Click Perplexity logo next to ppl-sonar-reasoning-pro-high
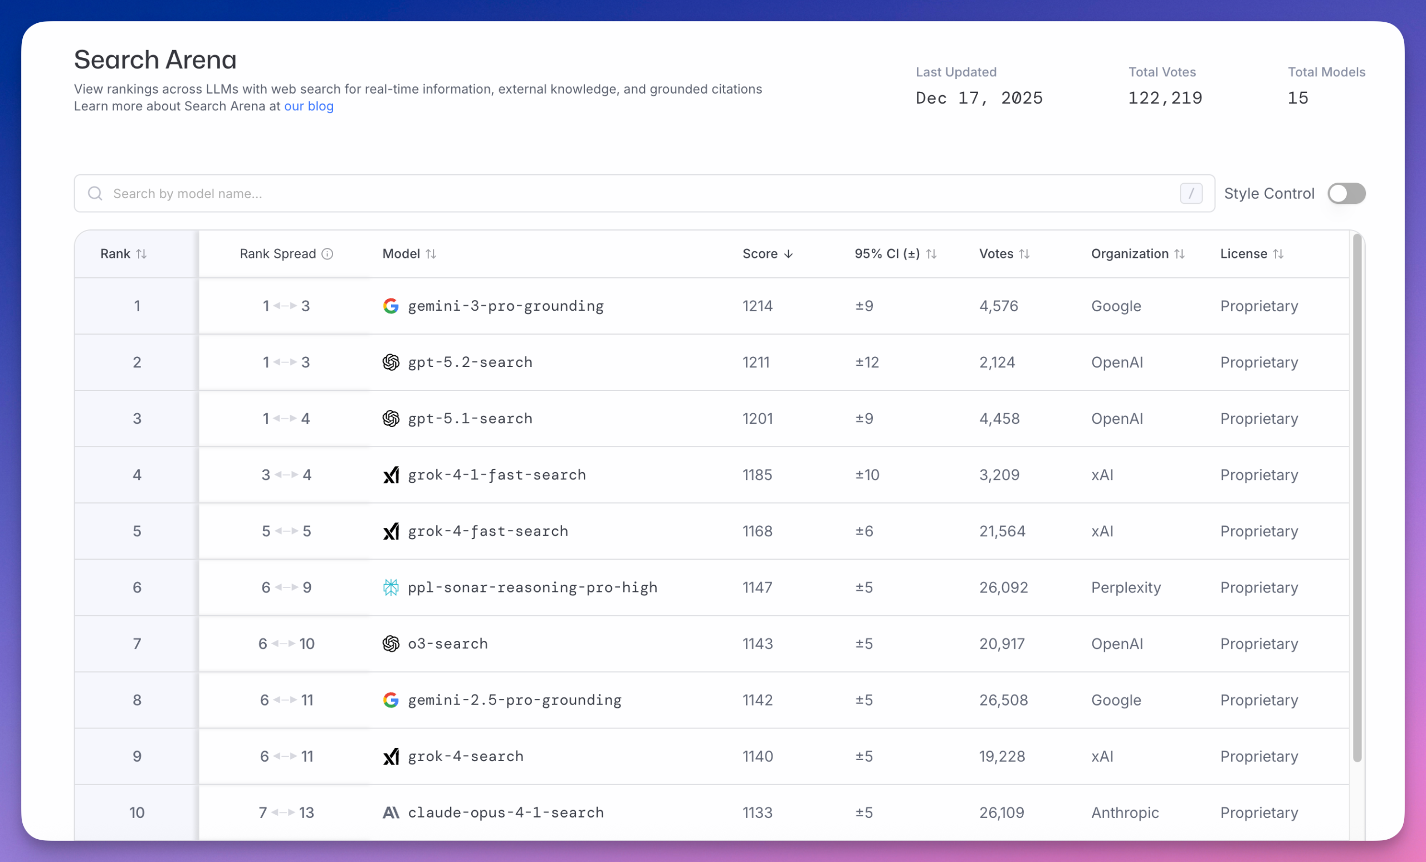Image resolution: width=1426 pixels, height=862 pixels. click(390, 587)
